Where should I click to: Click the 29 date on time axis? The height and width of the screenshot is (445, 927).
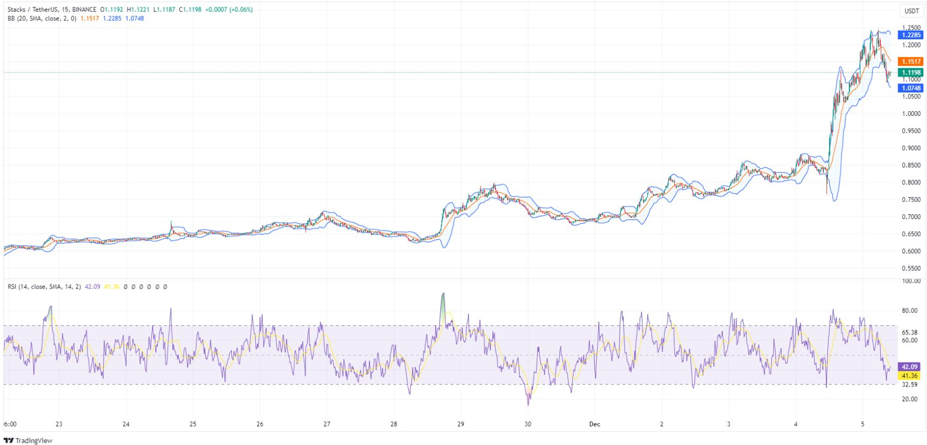461,424
